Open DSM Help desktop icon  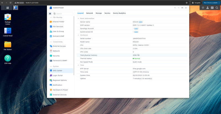(x=8, y=59)
